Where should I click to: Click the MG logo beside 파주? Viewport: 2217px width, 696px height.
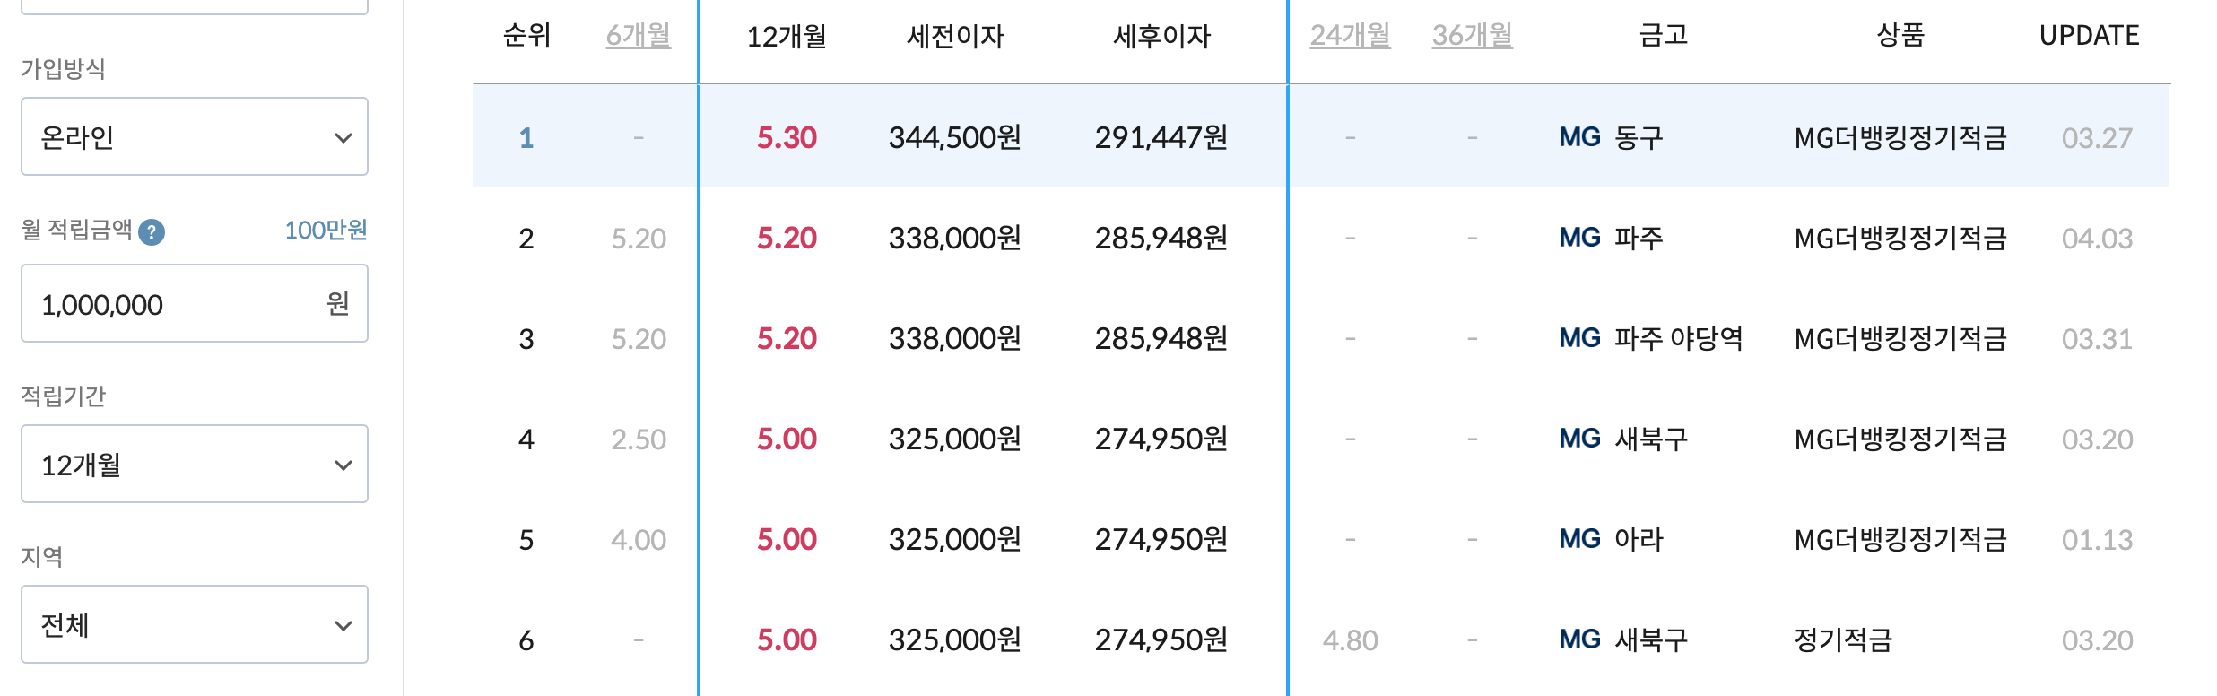(1582, 238)
